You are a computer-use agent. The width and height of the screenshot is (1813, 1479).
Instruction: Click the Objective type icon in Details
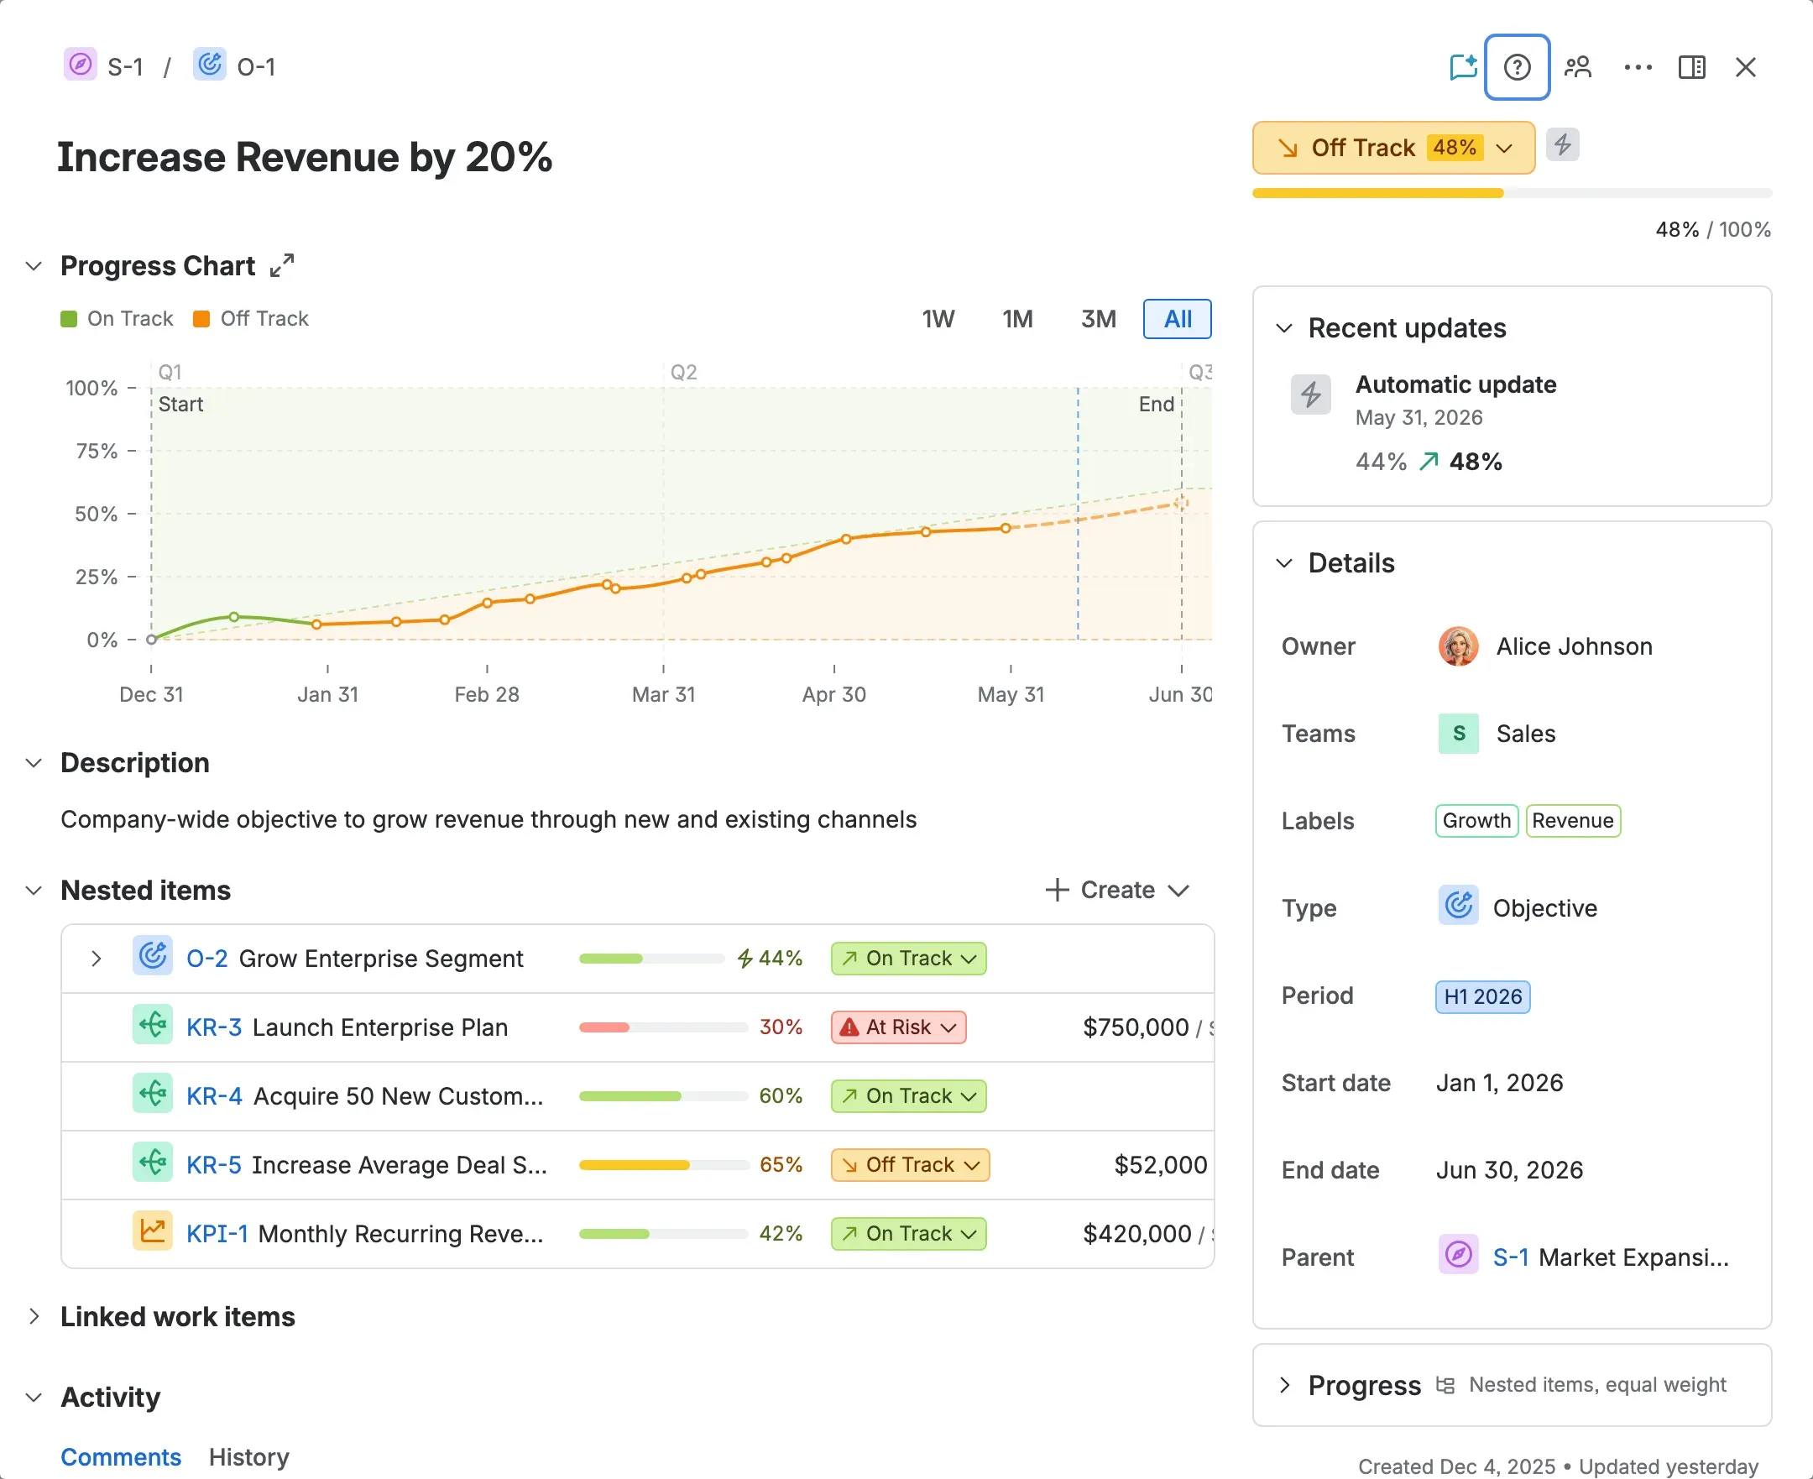pos(1458,906)
